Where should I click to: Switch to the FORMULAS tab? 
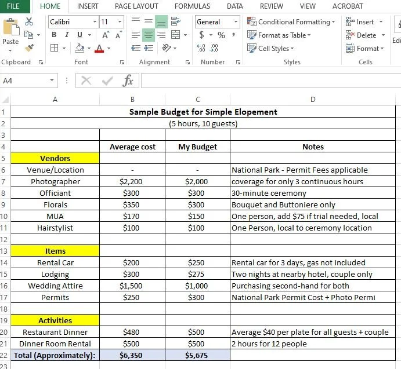click(x=192, y=6)
